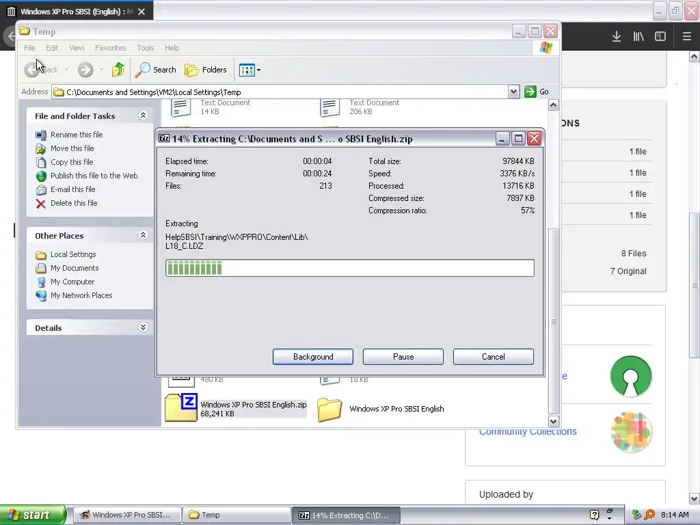Minimize the 7-Zip extracting dialog
This screenshot has height=525, width=700.
[x=502, y=138]
